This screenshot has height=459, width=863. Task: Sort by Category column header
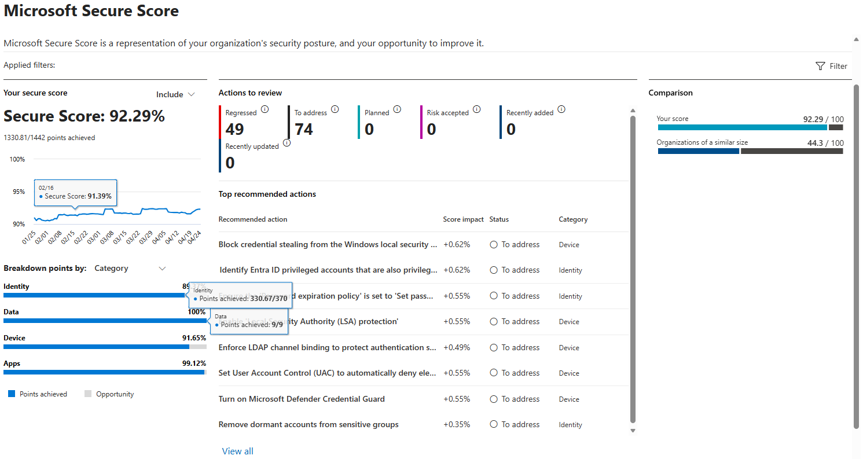[x=573, y=219]
